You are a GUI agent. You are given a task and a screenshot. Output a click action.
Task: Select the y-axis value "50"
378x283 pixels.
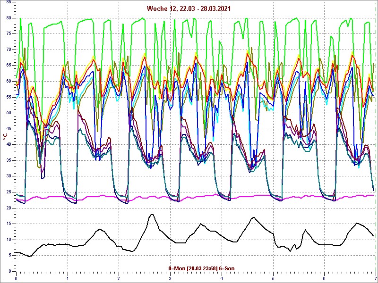click(9, 113)
